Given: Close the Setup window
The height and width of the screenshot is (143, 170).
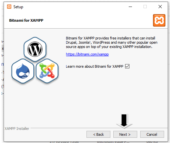Looking at the screenshot, I should pos(160,7).
